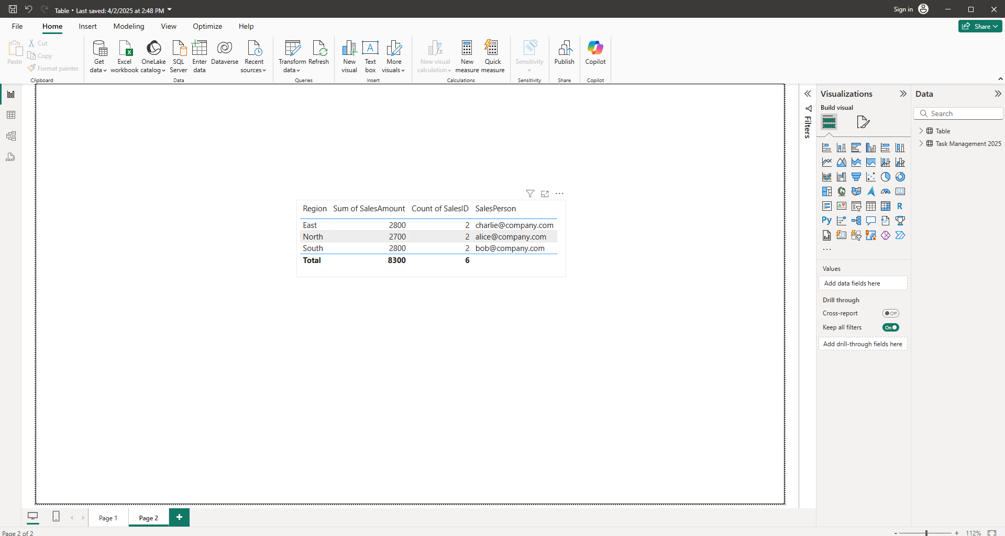Collapse the Visualizations pane
This screenshot has height=536, width=1005.
tap(903, 94)
